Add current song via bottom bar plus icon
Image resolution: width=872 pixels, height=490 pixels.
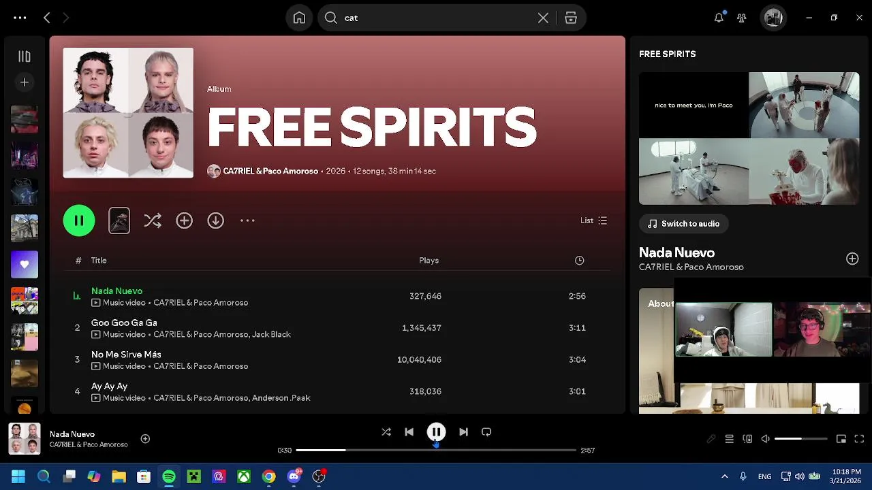pos(145,439)
